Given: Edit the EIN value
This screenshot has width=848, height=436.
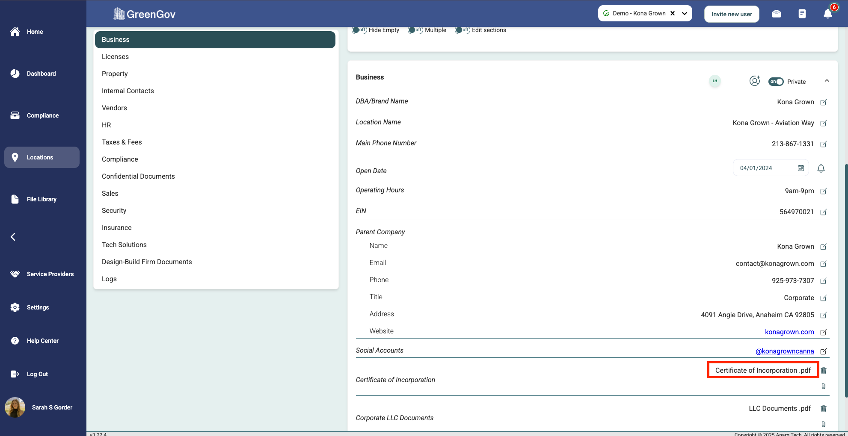Looking at the screenshot, I should 824,212.
